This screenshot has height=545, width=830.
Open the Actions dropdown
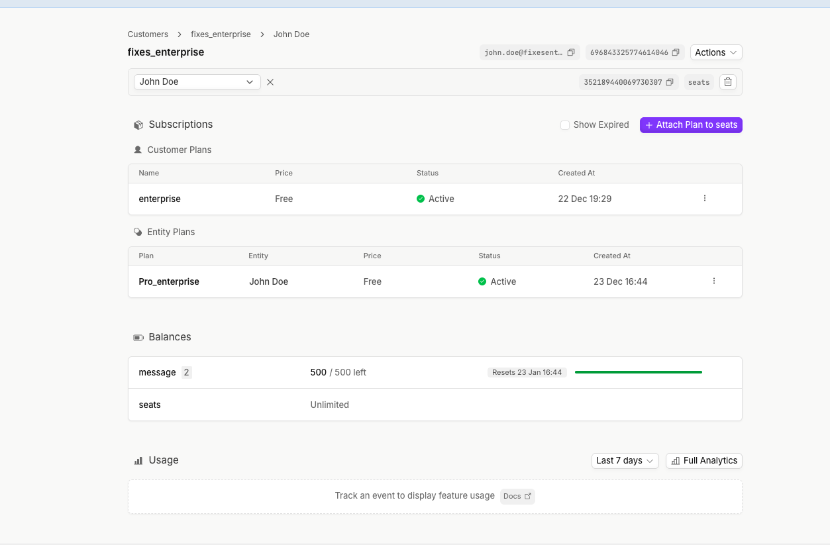[715, 52]
